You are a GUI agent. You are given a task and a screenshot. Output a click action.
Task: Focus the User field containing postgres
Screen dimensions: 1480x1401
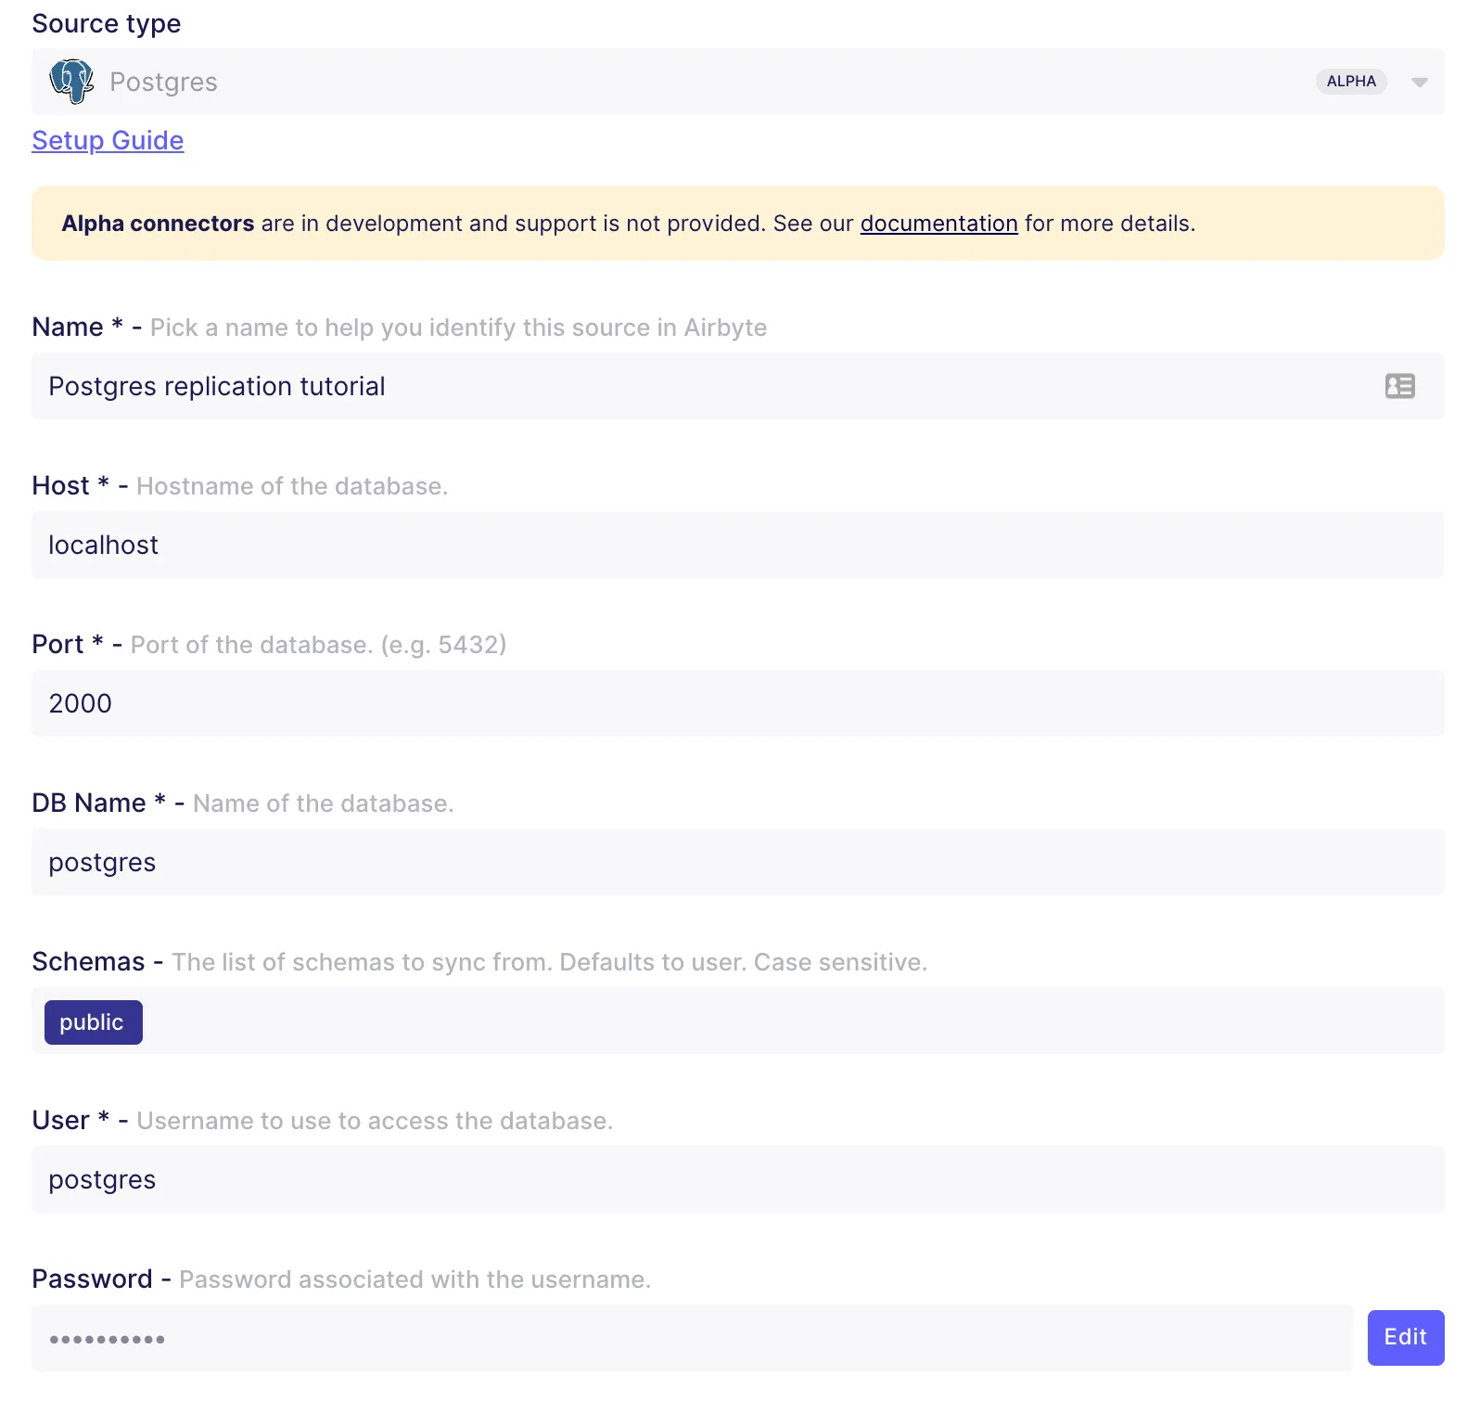click(738, 1179)
